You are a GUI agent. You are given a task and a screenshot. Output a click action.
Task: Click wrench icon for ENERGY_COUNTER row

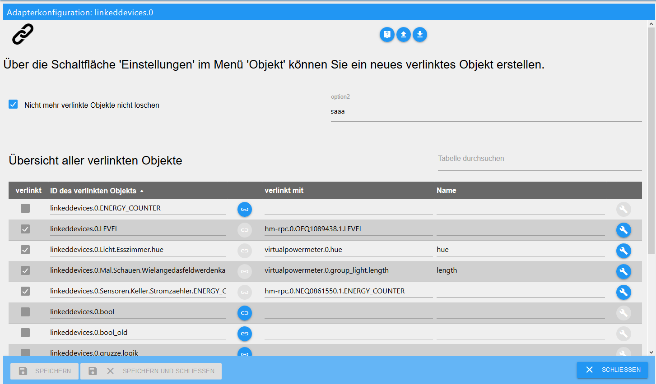coord(623,209)
